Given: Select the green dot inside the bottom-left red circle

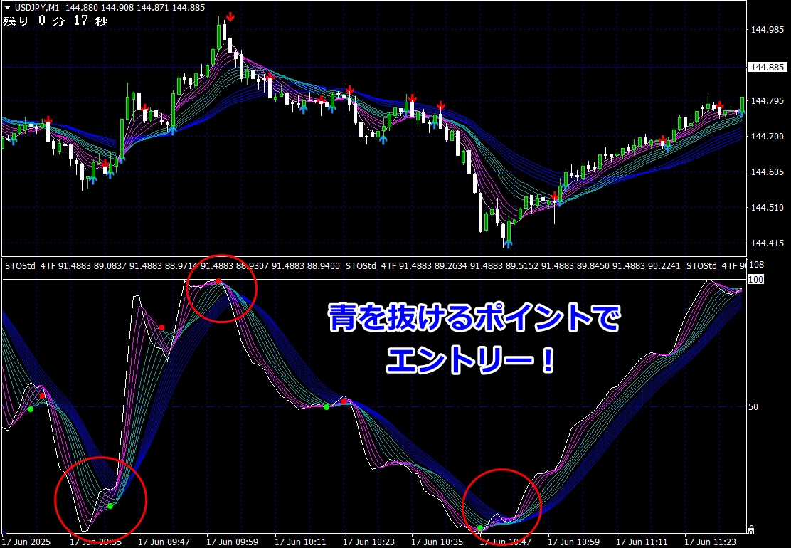Looking at the screenshot, I should tap(110, 505).
